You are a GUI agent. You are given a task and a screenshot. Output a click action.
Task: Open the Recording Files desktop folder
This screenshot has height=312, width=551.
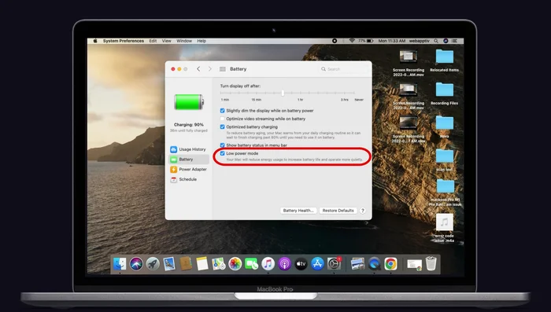pos(445,94)
